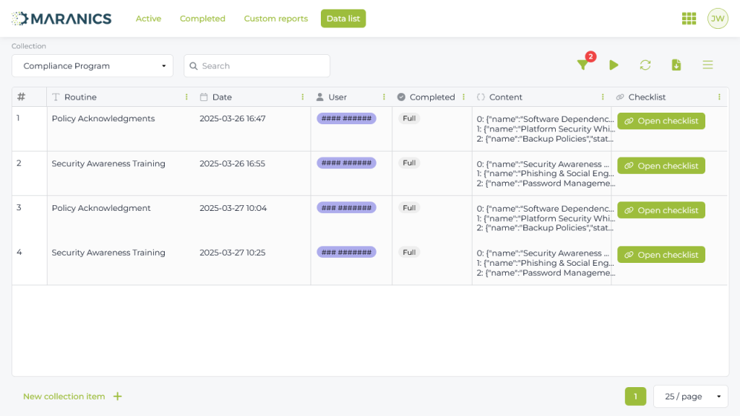The width and height of the screenshot is (740, 416).
Task: Select the Data list tab
Action: click(x=343, y=18)
